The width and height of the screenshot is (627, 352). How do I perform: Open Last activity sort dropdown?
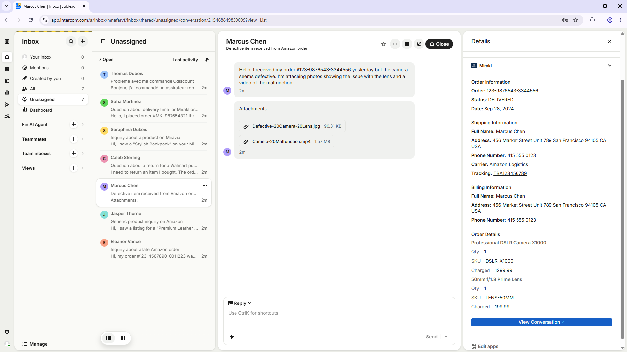185,60
